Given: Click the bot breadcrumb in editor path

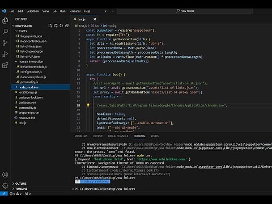Looking at the screenshot, I should pyautogui.click(x=95, y=26).
